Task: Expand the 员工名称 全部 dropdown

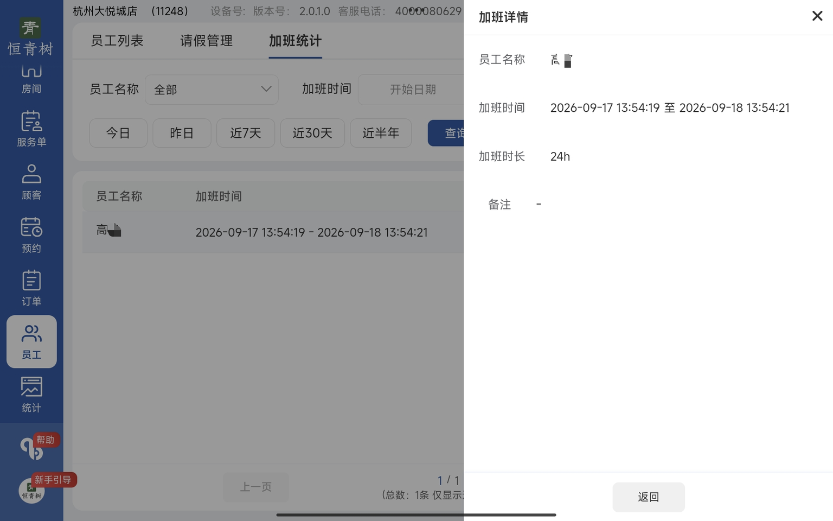Action: [212, 90]
